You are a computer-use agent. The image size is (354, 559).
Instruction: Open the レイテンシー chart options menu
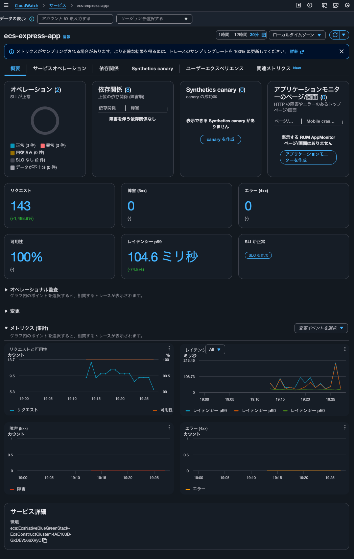point(345,349)
